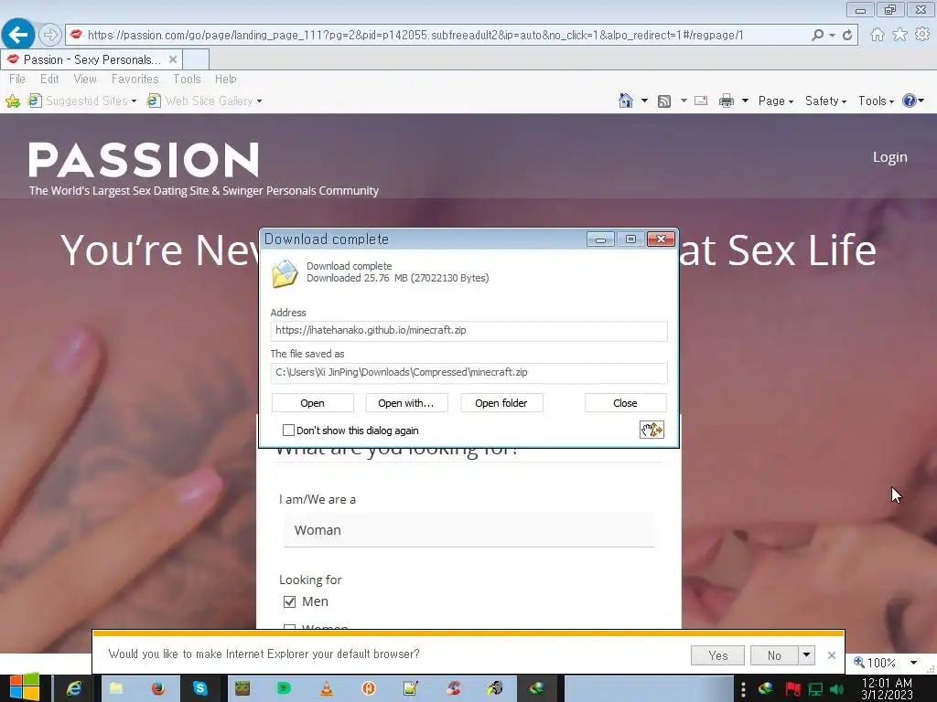Viewport: 937px width, 702px height.
Task: Check Don't show this dialog again
Action: [288, 431]
